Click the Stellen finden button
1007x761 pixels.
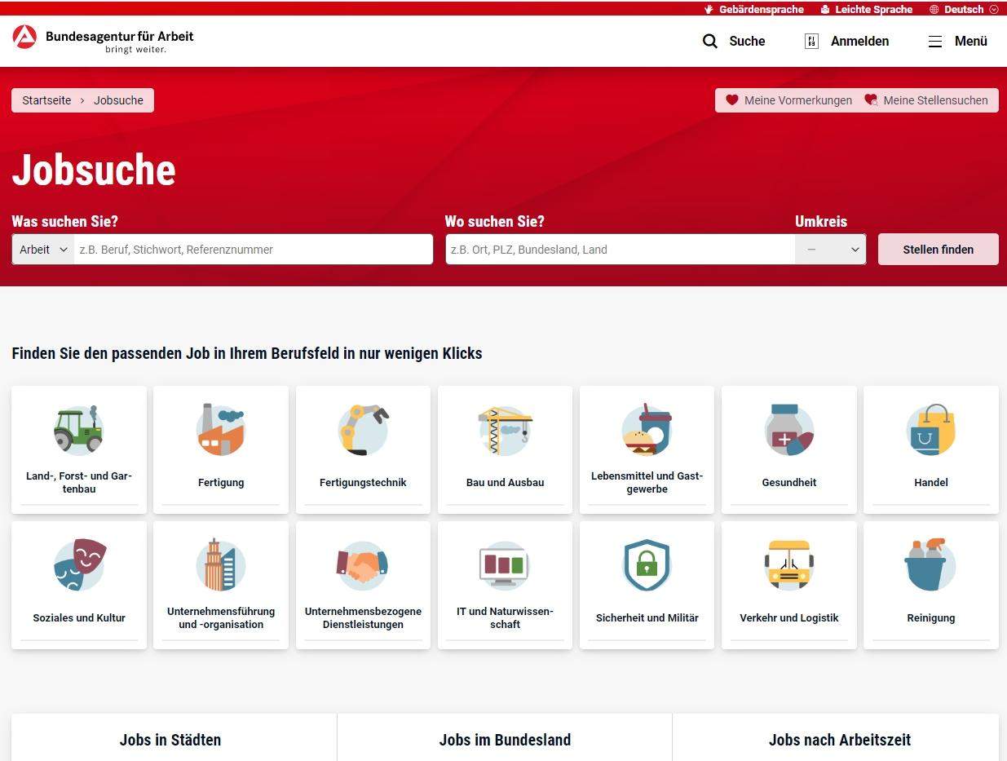[938, 249]
